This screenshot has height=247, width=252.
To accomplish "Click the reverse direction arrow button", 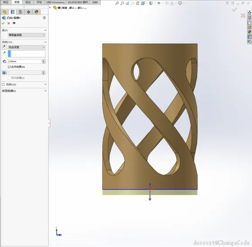I will tap(4, 47).
